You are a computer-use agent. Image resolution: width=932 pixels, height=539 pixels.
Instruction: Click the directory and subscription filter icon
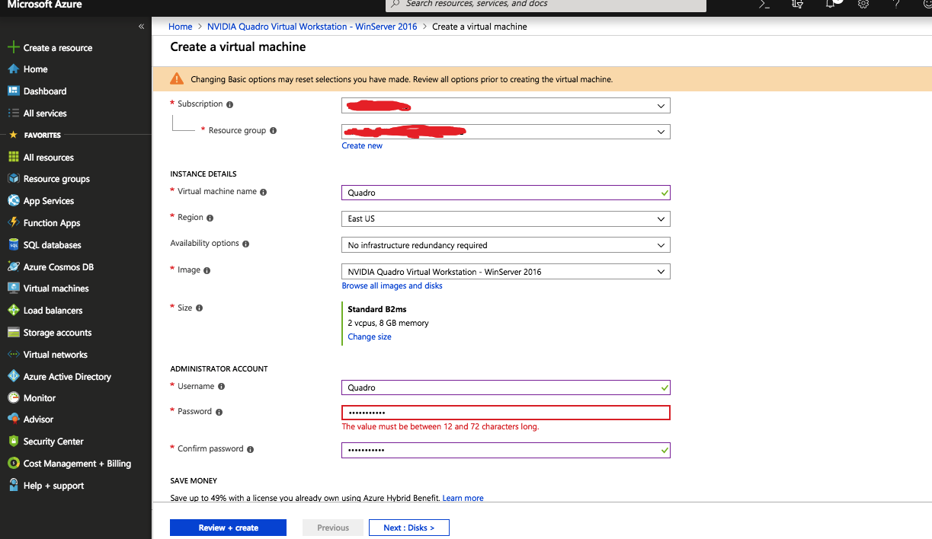click(798, 4)
